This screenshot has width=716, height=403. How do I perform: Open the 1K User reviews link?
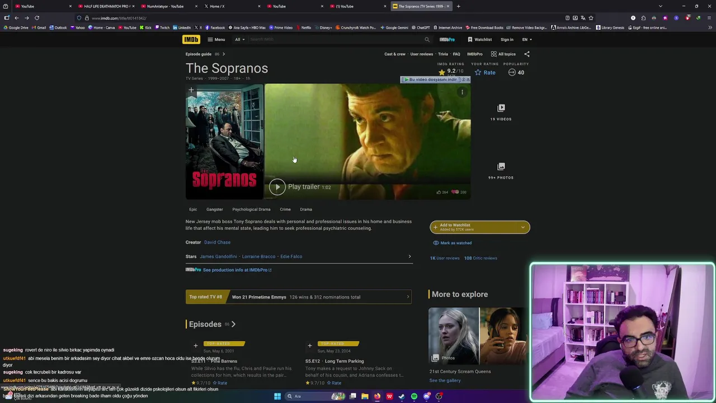[x=445, y=258]
